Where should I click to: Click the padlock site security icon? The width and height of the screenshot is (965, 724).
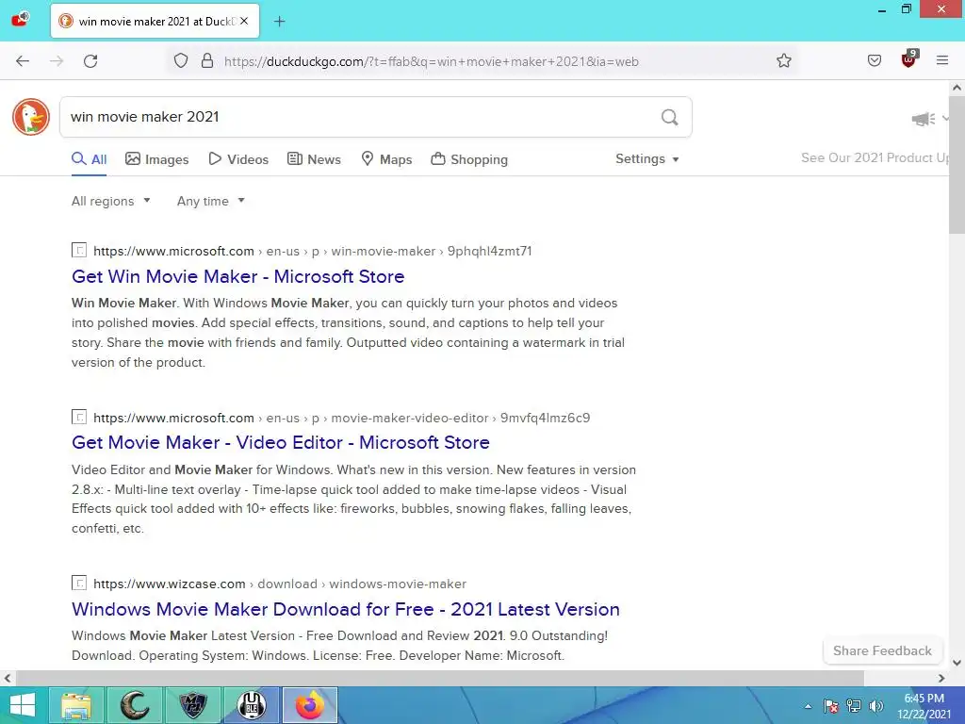click(x=207, y=61)
